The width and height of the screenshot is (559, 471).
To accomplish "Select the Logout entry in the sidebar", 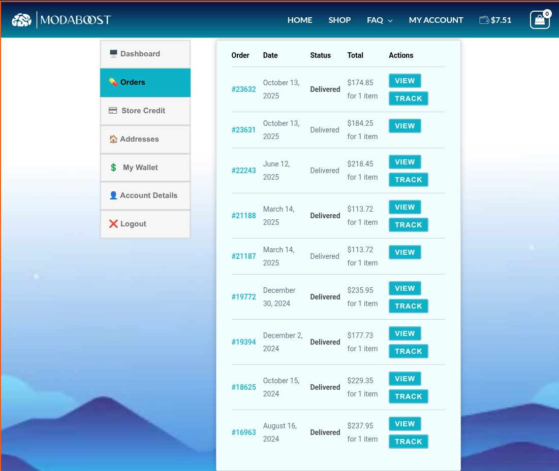I will [x=133, y=223].
